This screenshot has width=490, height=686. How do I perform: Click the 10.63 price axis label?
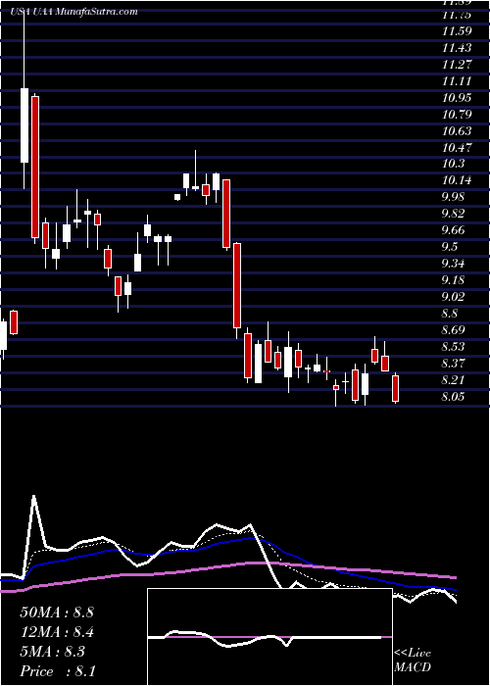[x=457, y=131]
